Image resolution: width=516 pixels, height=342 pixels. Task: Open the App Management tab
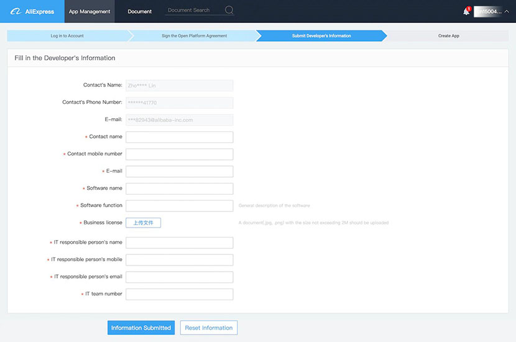(90, 12)
